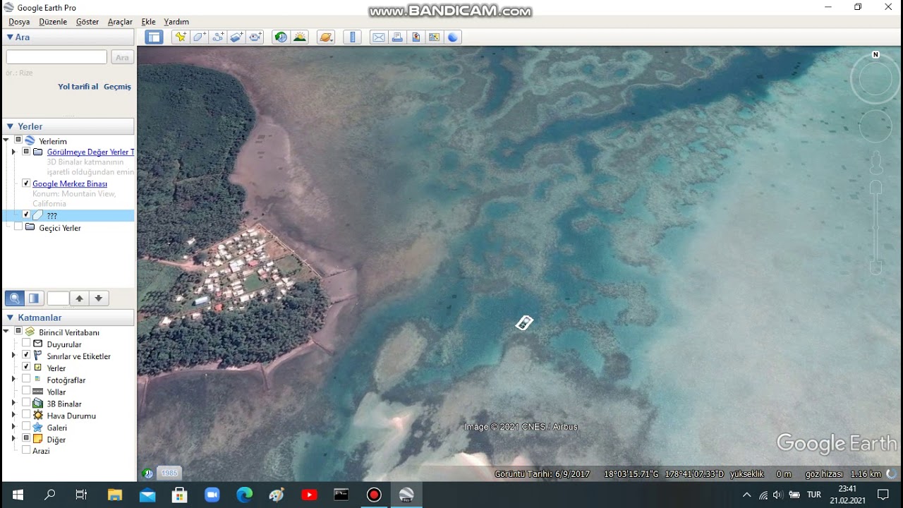Add a polygon from the toolbar
The image size is (903, 508).
pos(199,37)
